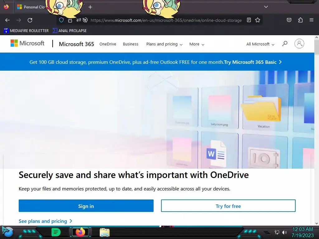Expand the list all tabs chevron
The height and width of the screenshot is (239, 319).
pyautogui.click(x=266, y=7)
